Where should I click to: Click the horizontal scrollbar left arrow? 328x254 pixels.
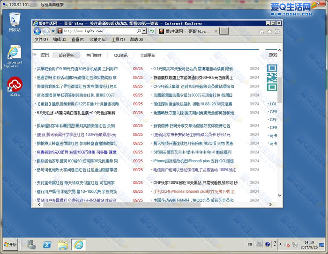click(x=39, y=204)
